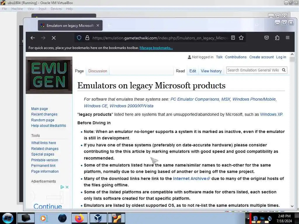Screen dimensions: 299x224
Task: Open Page information link
Action: [x=45, y=171]
